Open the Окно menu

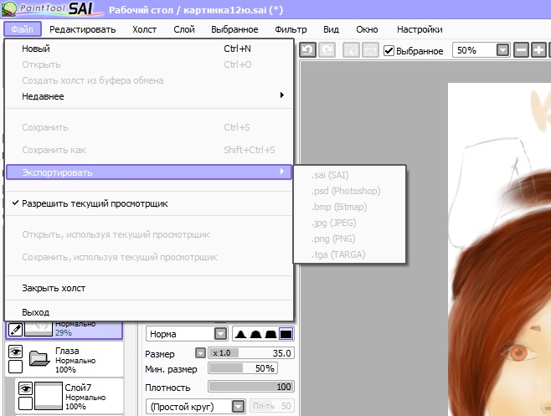pyautogui.click(x=367, y=29)
